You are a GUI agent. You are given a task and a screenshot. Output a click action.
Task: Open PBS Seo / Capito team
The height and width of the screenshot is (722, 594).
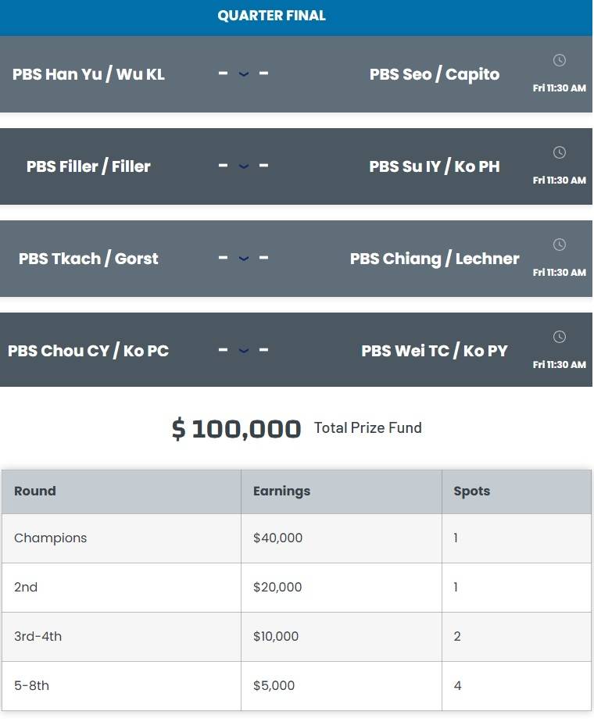point(435,75)
